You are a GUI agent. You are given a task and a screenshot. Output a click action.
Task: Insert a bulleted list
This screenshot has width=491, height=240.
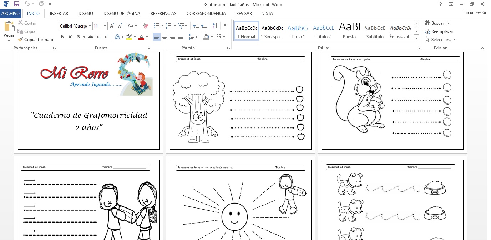click(x=156, y=26)
